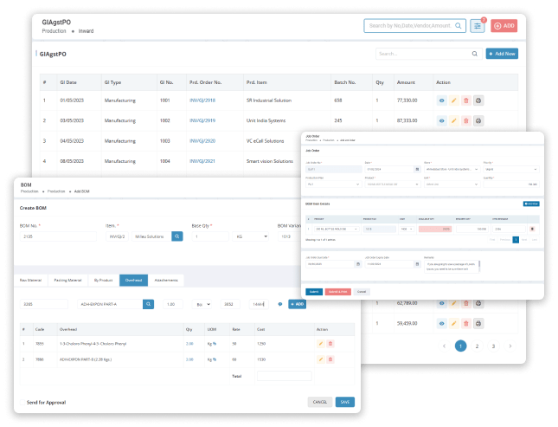Open the Job Order Date calendar icon
Viewport: 558px width, 427px height.
(418, 169)
